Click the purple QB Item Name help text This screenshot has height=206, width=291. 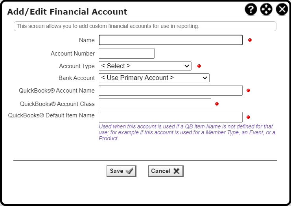click(187, 132)
